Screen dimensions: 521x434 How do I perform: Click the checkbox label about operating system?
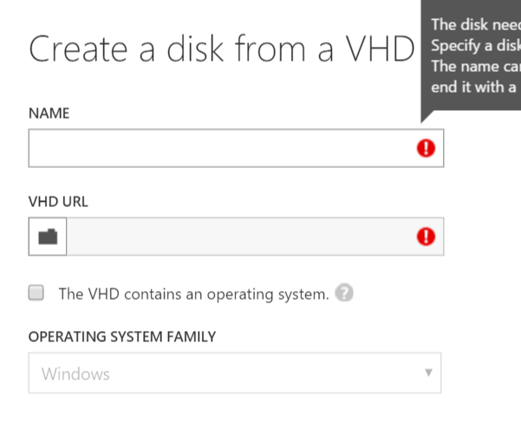pos(192,294)
